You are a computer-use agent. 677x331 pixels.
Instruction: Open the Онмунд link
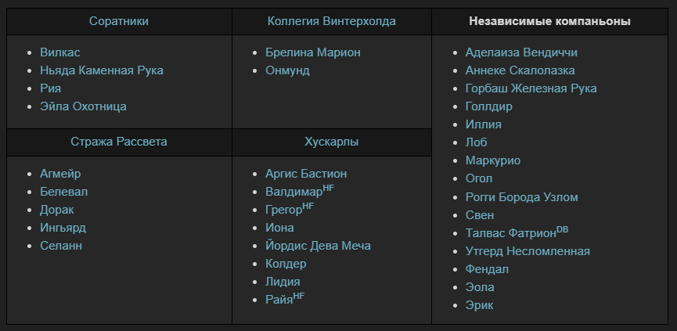[287, 70]
